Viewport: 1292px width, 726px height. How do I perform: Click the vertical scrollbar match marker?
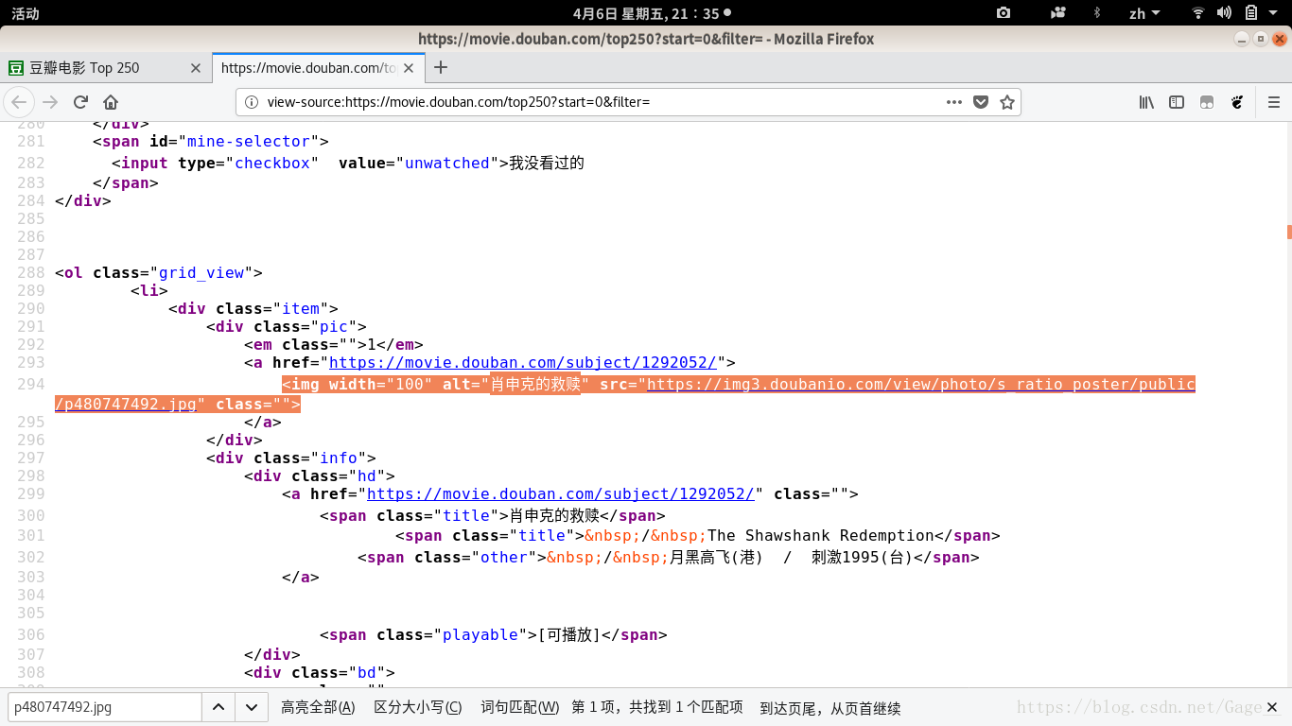click(1289, 232)
